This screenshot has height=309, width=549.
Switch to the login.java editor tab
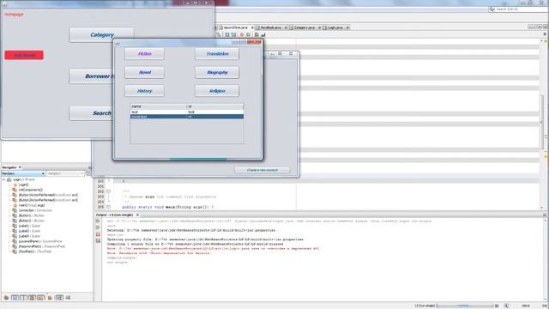pyautogui.click(x=335, y=27)
